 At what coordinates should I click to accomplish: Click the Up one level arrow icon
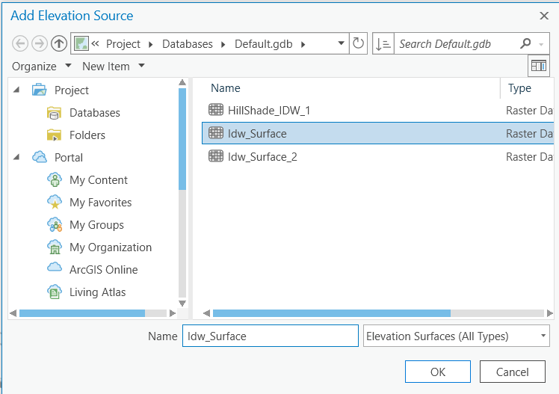(x=59, y=43)
